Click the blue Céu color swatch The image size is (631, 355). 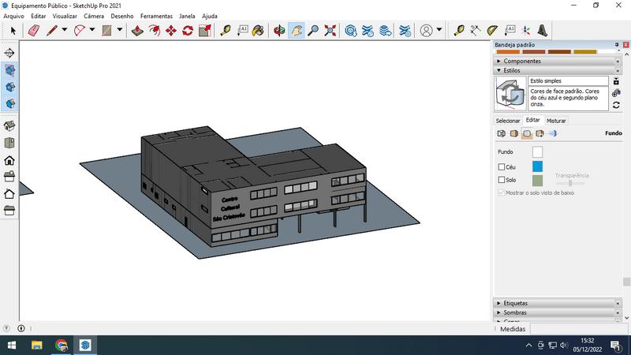click(537, 166)
